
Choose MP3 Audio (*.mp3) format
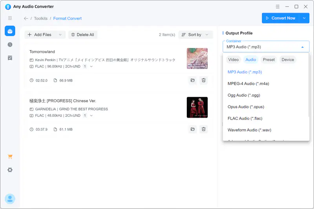[x=266, y=72]
